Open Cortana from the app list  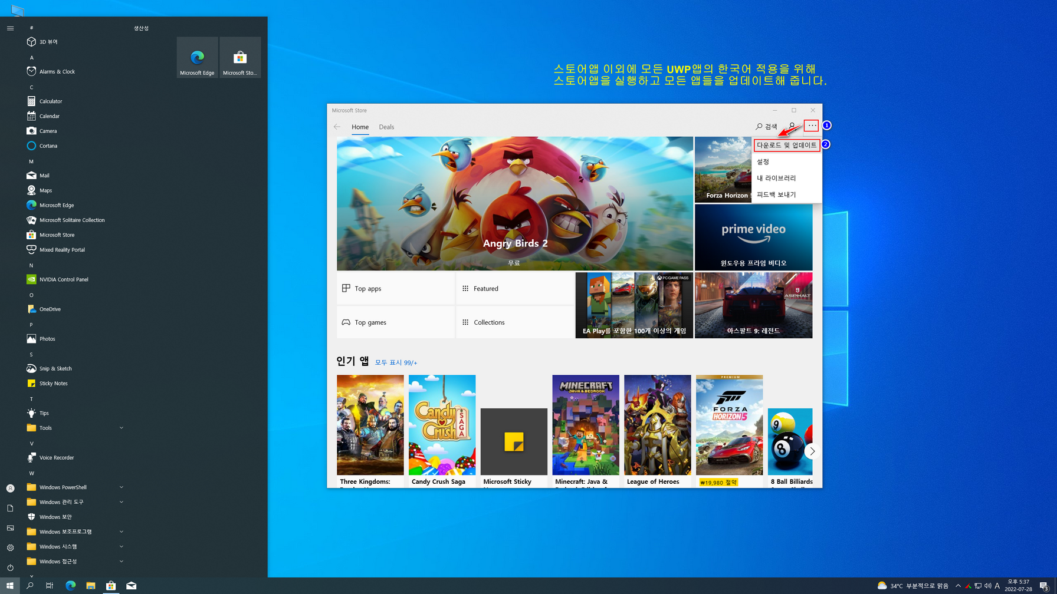click(x=74, y=146)
